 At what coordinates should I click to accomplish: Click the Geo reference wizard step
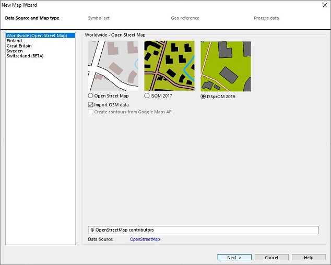tap(185, 18)
